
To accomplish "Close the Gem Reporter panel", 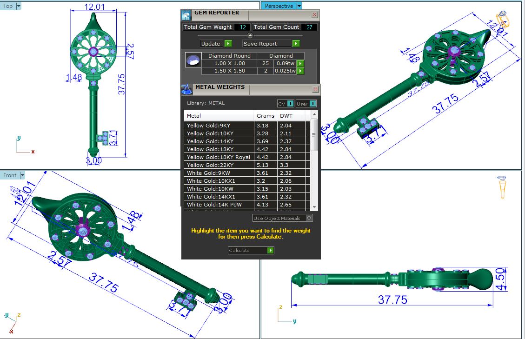I will point(314,14).
